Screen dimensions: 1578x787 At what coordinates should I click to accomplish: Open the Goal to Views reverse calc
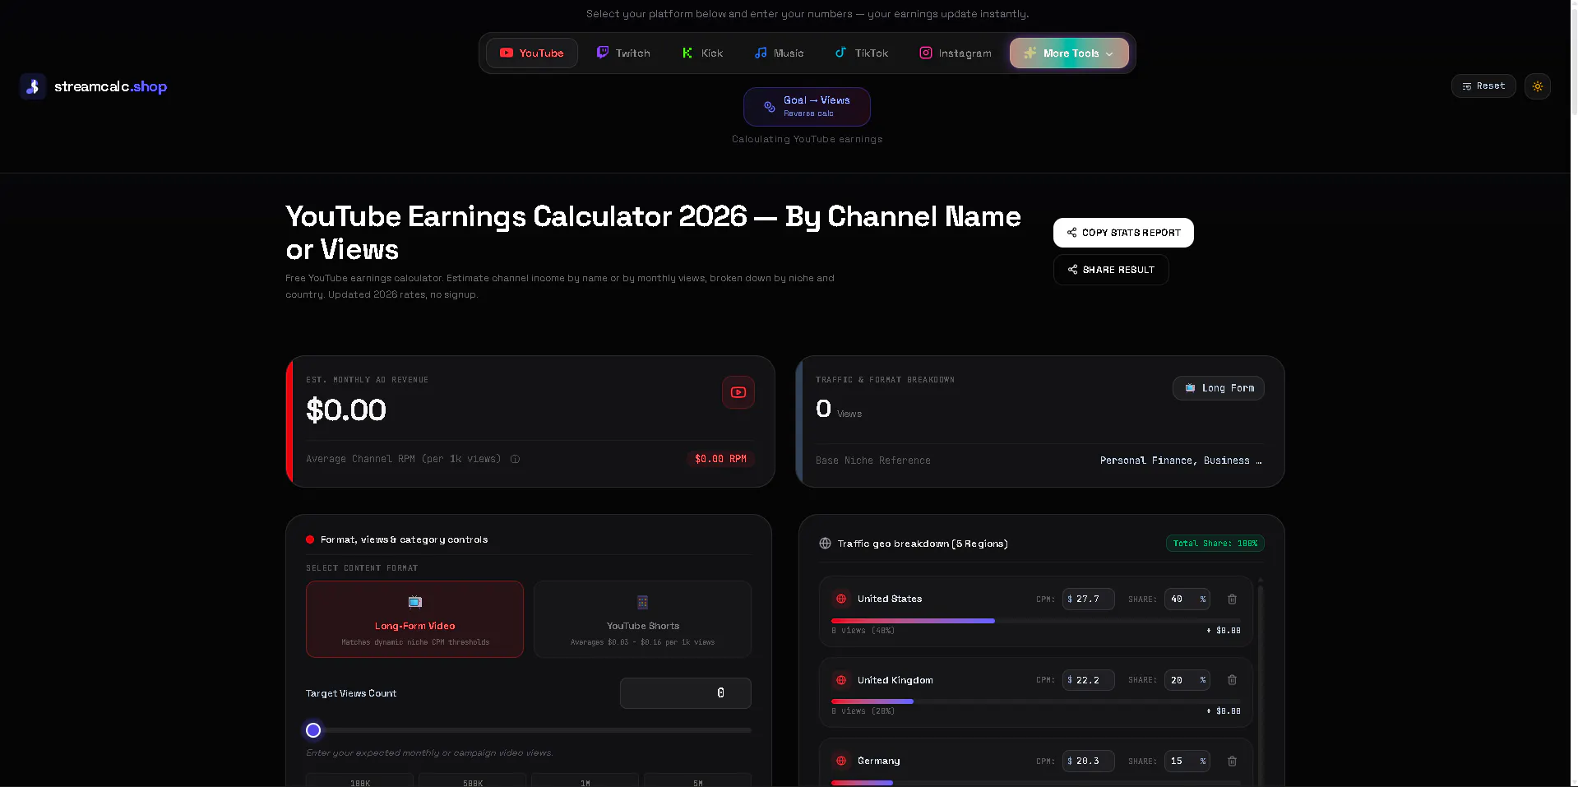807,106
